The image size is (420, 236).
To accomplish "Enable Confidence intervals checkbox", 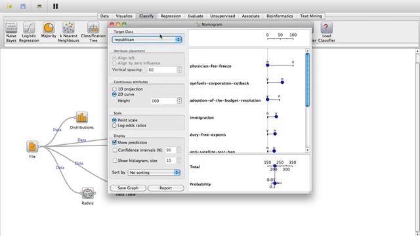I will 115,150.
